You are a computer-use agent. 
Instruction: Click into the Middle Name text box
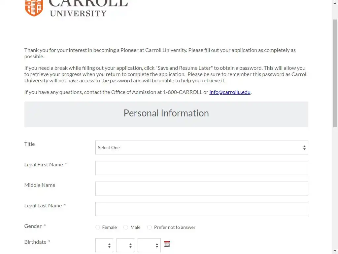[202, 189]
